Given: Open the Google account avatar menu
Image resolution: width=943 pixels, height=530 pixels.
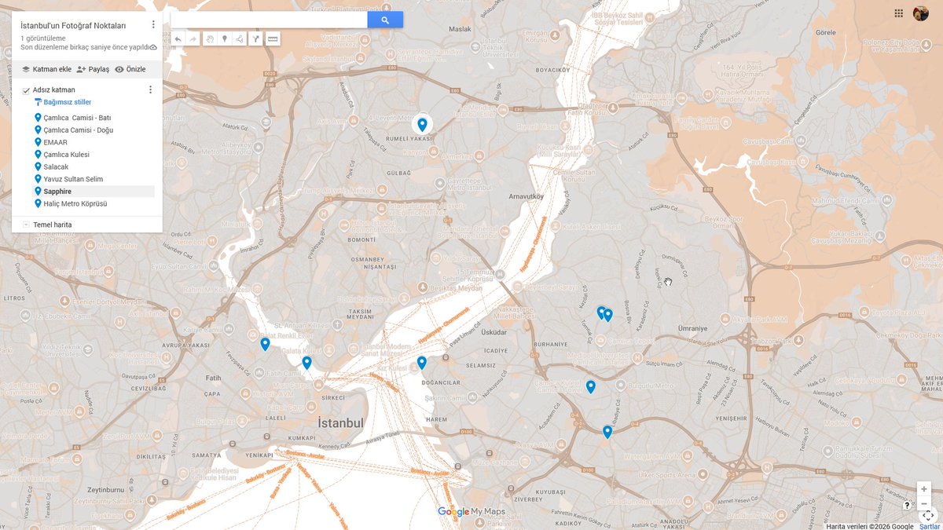Looking at the screenshot, I should tap(921, 13).
